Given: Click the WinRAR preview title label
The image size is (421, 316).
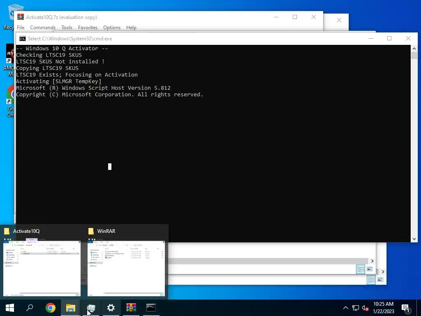Looking at the screenshot, I should click(106, 231).
